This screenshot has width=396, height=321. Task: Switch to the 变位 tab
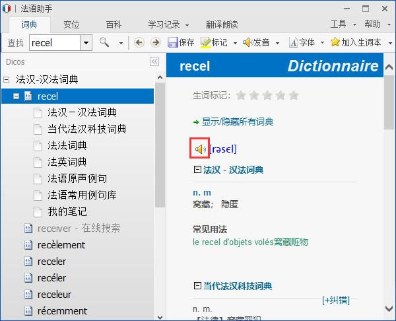(71, 24)
